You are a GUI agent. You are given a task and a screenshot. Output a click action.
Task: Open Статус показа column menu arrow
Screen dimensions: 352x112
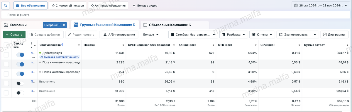pyautogui.click(x=79, y=45)
